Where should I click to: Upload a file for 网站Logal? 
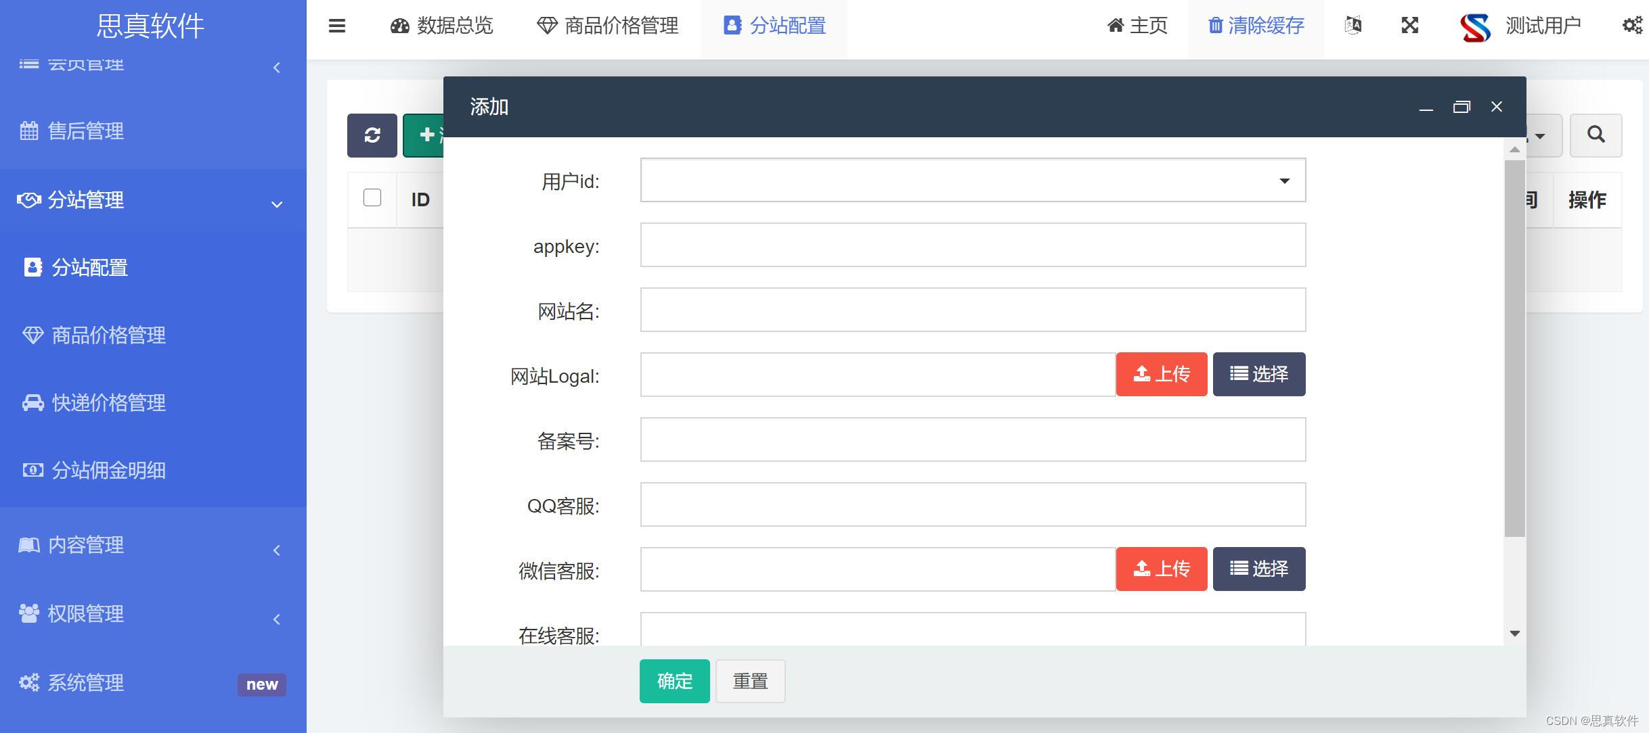pyautogui.click(x=1162, y=374)
